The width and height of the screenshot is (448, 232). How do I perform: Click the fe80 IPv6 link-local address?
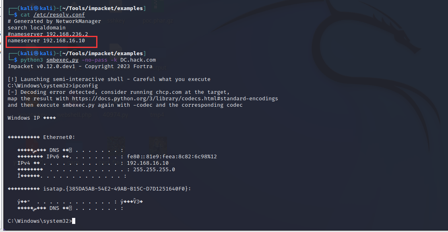click(x=171, y=156)
